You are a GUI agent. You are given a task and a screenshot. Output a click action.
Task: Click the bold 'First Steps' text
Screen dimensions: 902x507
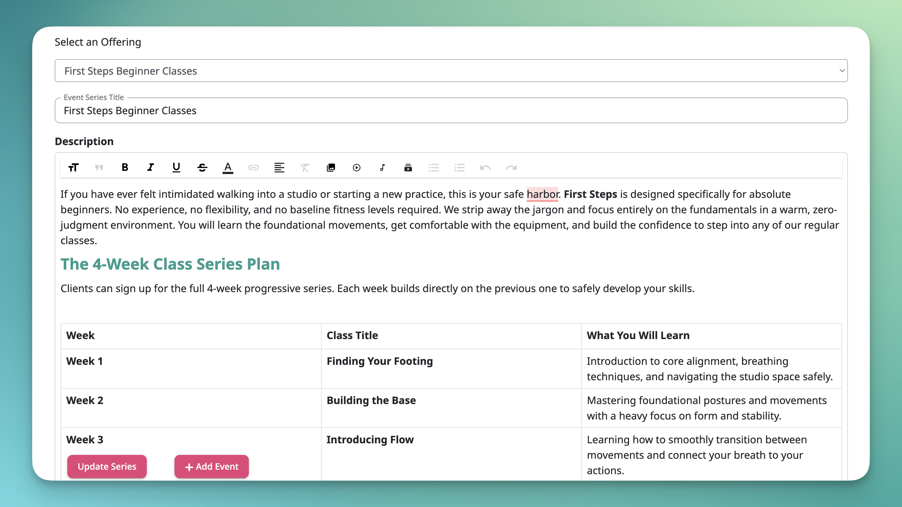[x=590, y=194]
